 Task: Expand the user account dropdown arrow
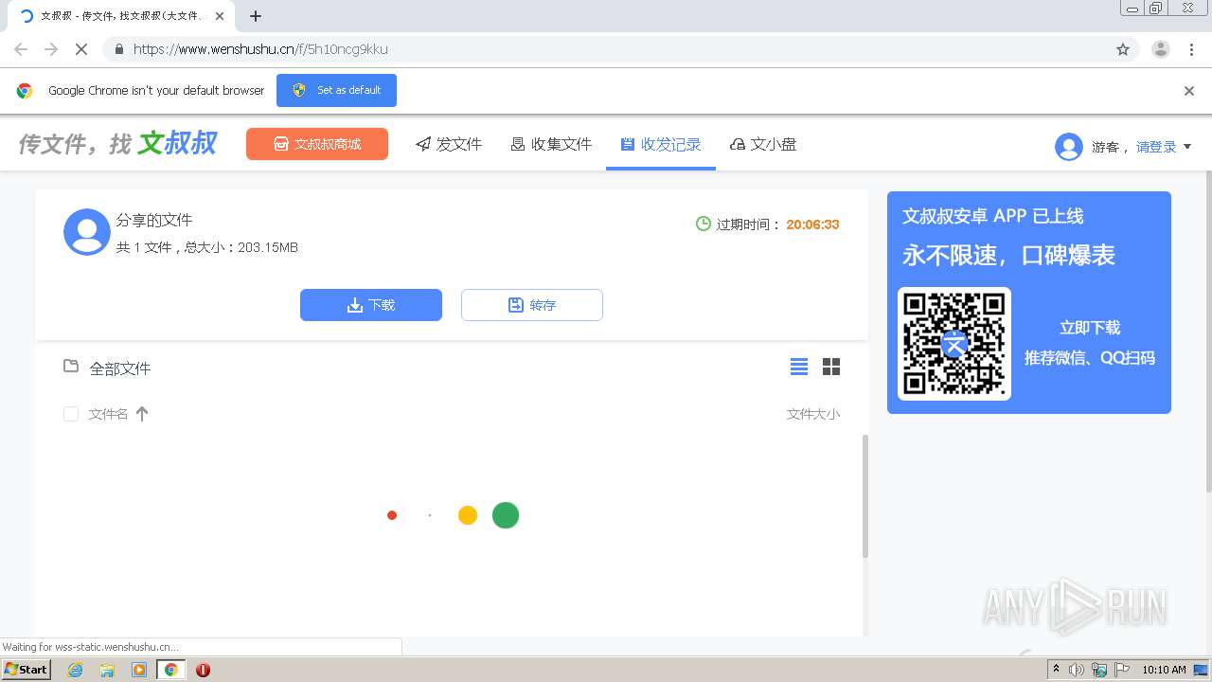click(1187, 147)
